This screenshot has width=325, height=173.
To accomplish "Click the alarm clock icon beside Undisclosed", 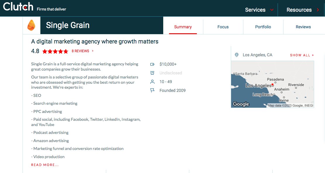I will click(152, 73).
